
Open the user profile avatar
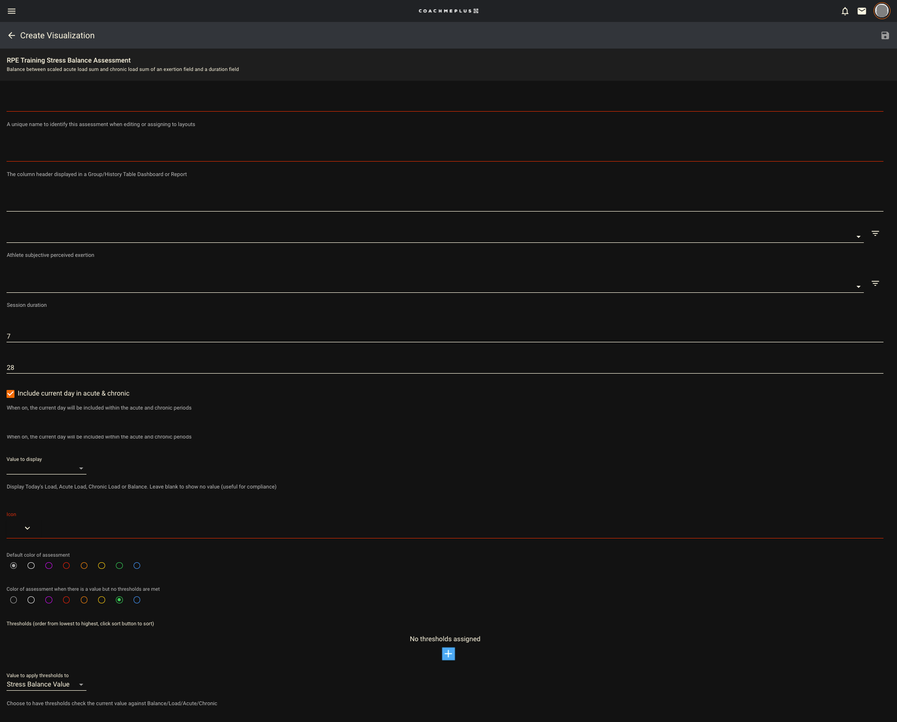point(882,11)
